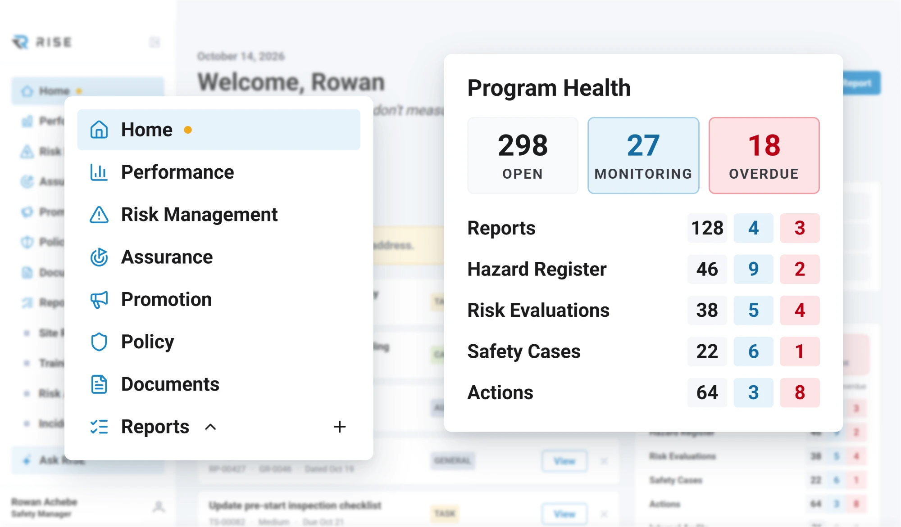Collapse the Reports section chevron

pyautogui.click(x=210, y=427)
